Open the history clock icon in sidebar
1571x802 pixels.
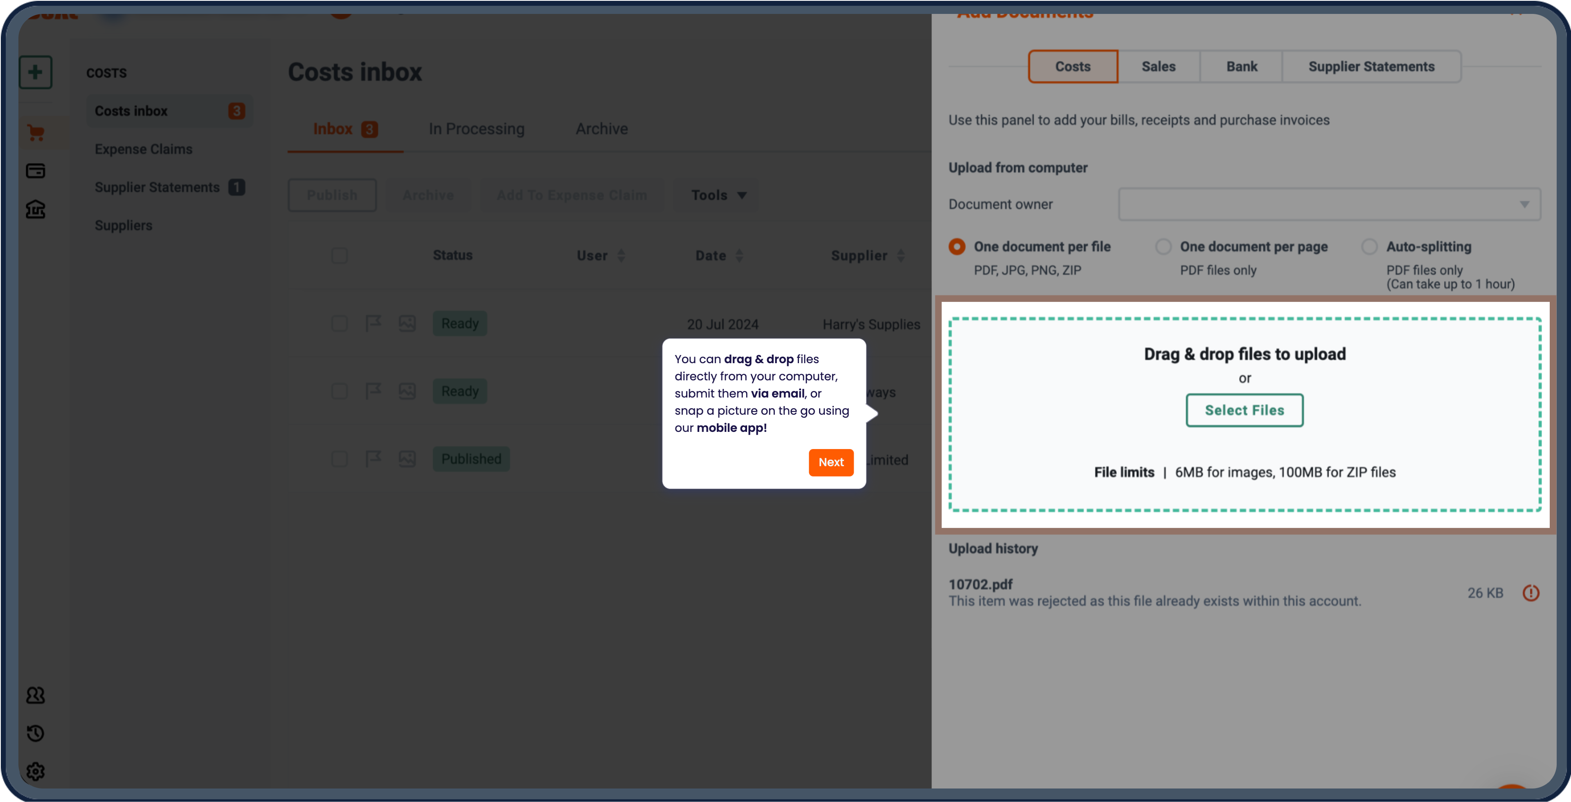(35, 733)
